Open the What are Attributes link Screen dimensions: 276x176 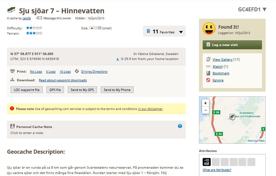point(217,170)
